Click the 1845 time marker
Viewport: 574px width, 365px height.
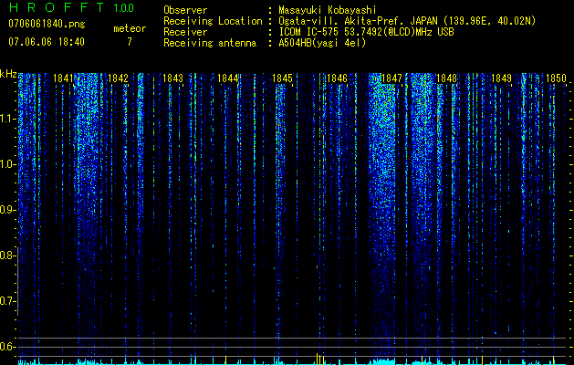[282, 78]
